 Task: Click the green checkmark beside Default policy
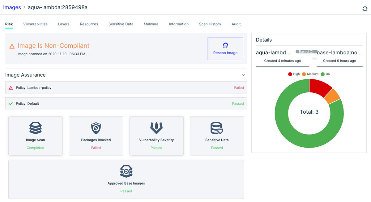tap(11, 104)
